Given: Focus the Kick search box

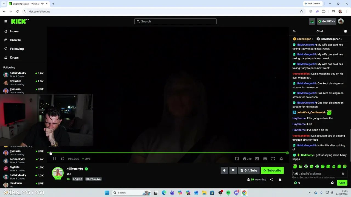Looking at the screenshot, I should pyautogui.click(x=175, y=21).
